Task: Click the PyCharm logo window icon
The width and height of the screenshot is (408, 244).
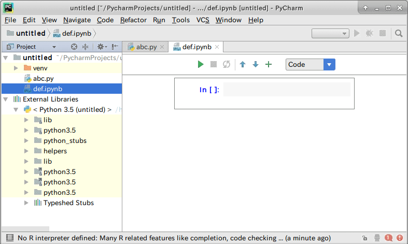Action: [x=8, y=8]
